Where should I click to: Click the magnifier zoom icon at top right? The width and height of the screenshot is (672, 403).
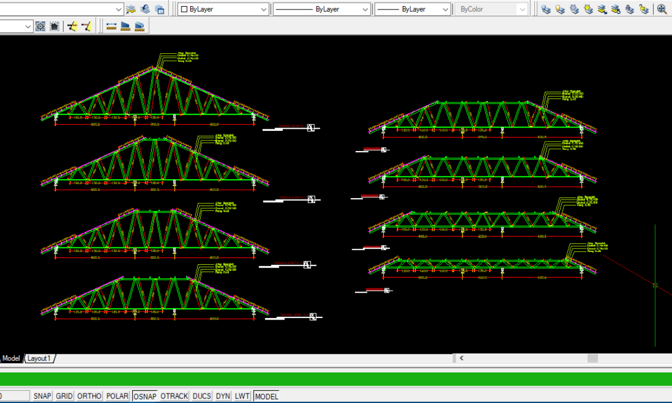pos(661,9)
